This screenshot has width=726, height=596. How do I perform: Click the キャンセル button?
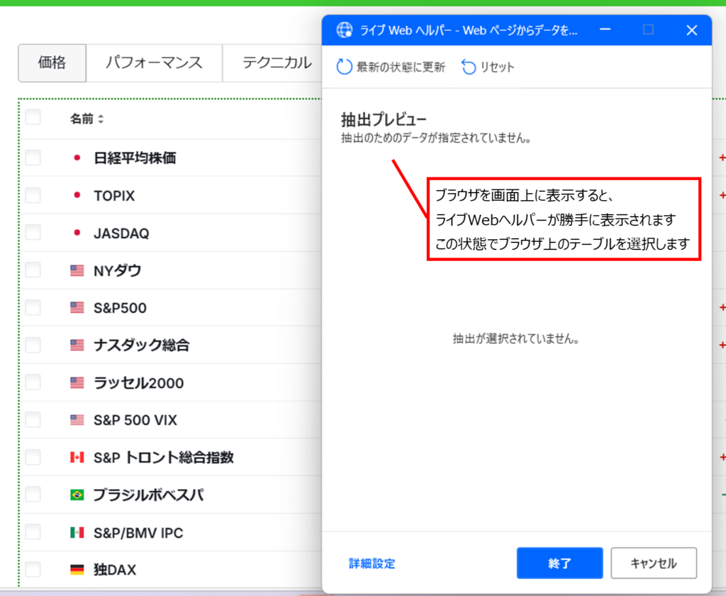pyautogui.click(x=654, y=563)
